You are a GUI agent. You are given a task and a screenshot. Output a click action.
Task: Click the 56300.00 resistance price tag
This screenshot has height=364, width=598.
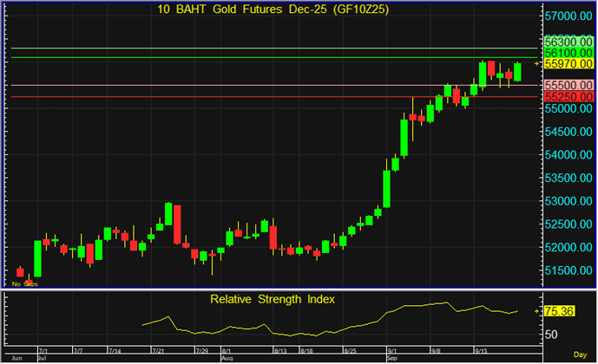[567, 41]
